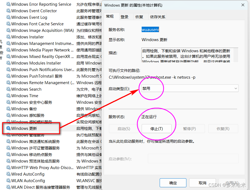250x190 pixels.
Task: Click Windows Image Acquisition (WIA) gear icon
Action: pyautogui.click(x=8, y=30)
